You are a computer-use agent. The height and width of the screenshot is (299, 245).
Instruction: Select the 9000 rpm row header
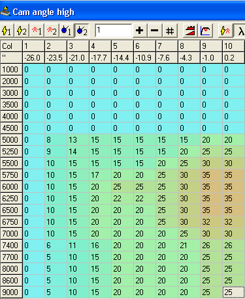click(x=11, y=292)
